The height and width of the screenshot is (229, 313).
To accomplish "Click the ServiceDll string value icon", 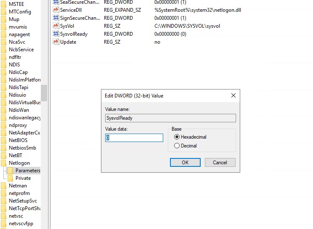I will click(x=56, y=10).
